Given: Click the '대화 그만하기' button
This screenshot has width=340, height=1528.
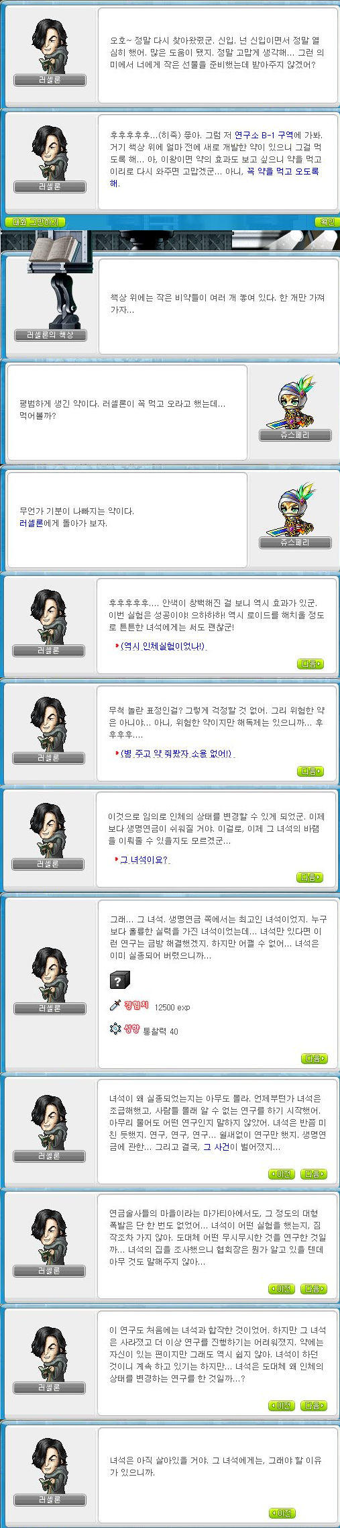Looking at the screenshot, I should point(36,222).
